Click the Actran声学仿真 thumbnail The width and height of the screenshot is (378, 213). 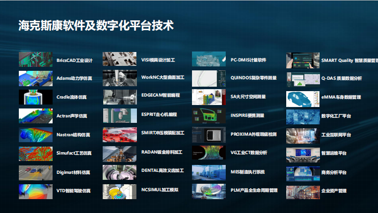tap(36, 116)
